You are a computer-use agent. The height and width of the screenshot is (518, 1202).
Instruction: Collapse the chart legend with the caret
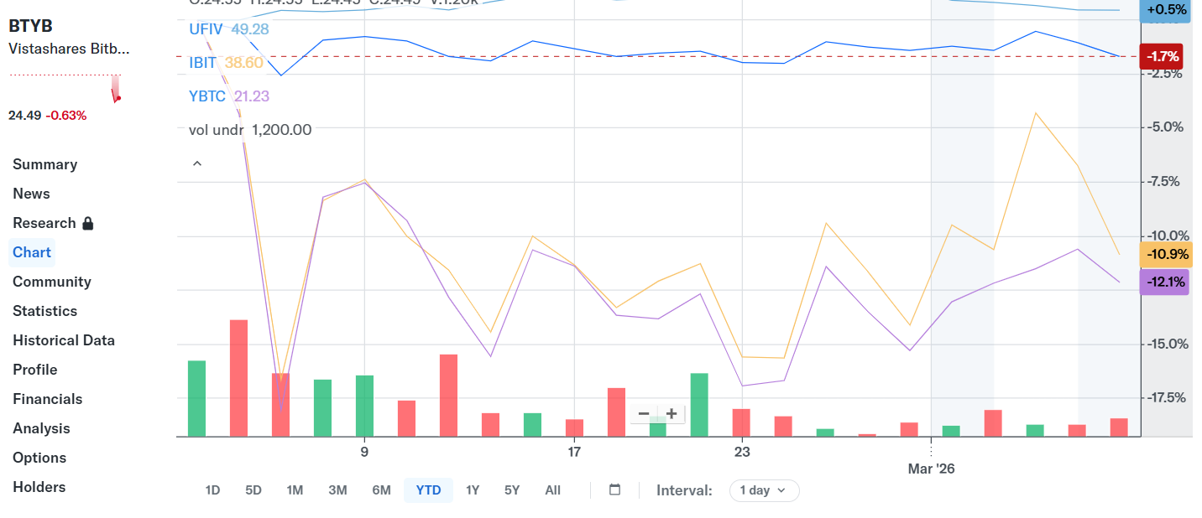click(x=197, y=163)
